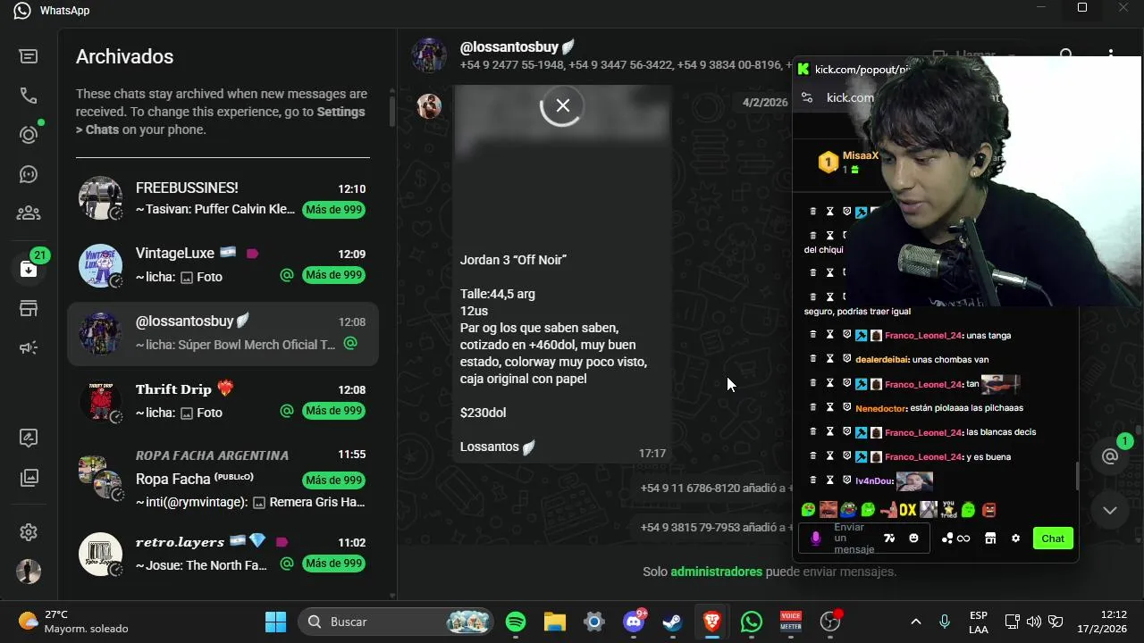Cancel the image download with the X circle
Image resolution: width=1144 pixels, height=643 pixels.
[562, 105]
